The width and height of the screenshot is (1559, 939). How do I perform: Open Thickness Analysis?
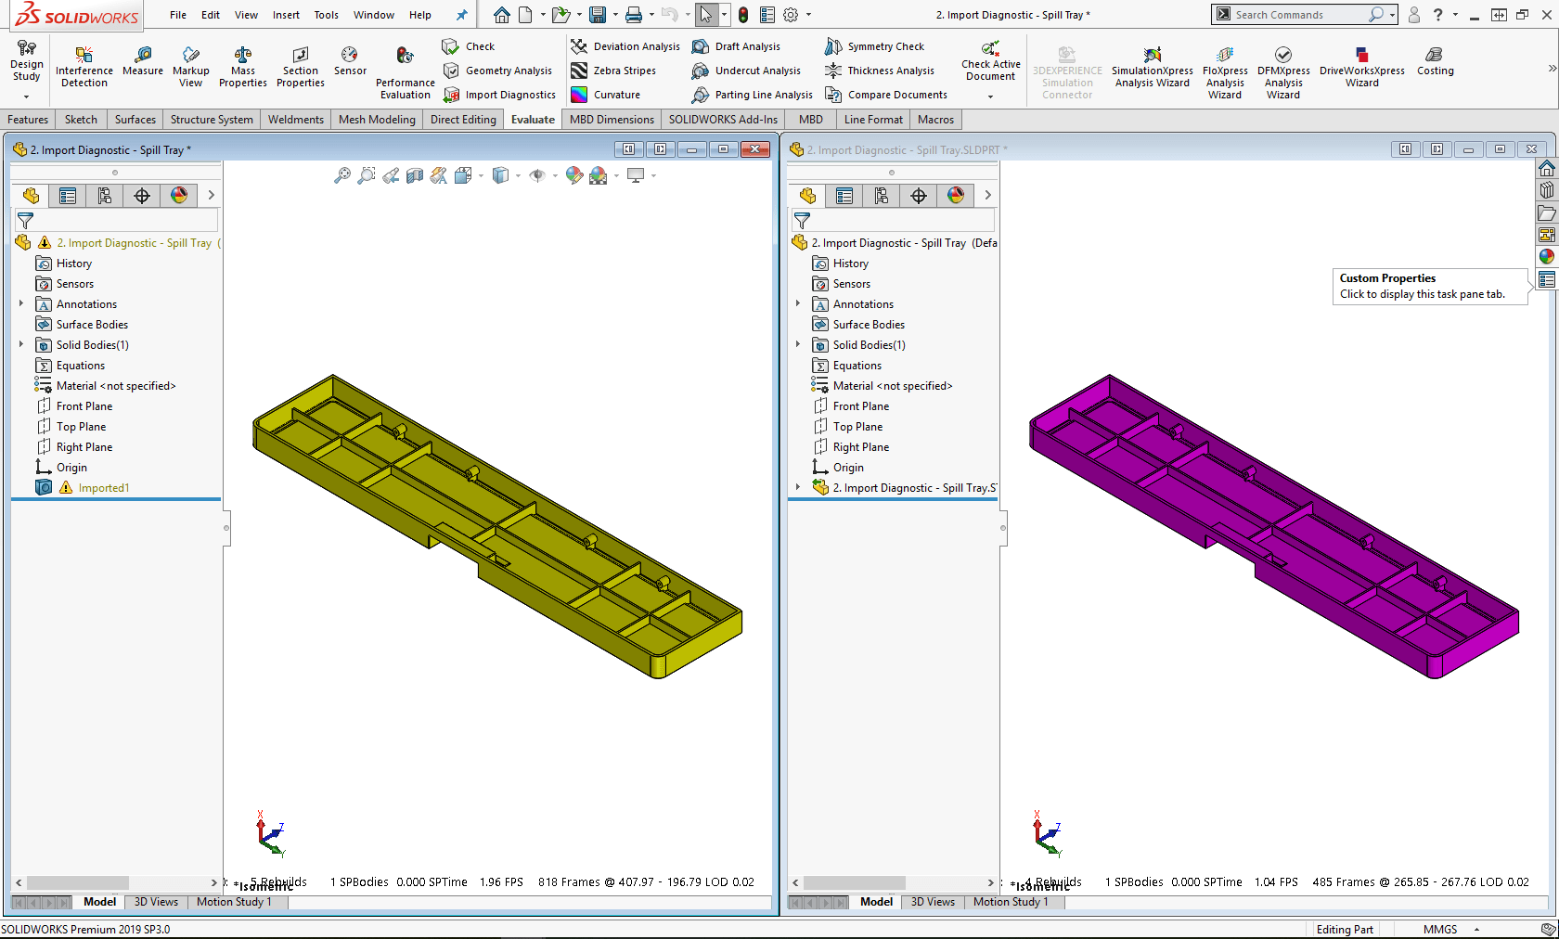point(880,71)
